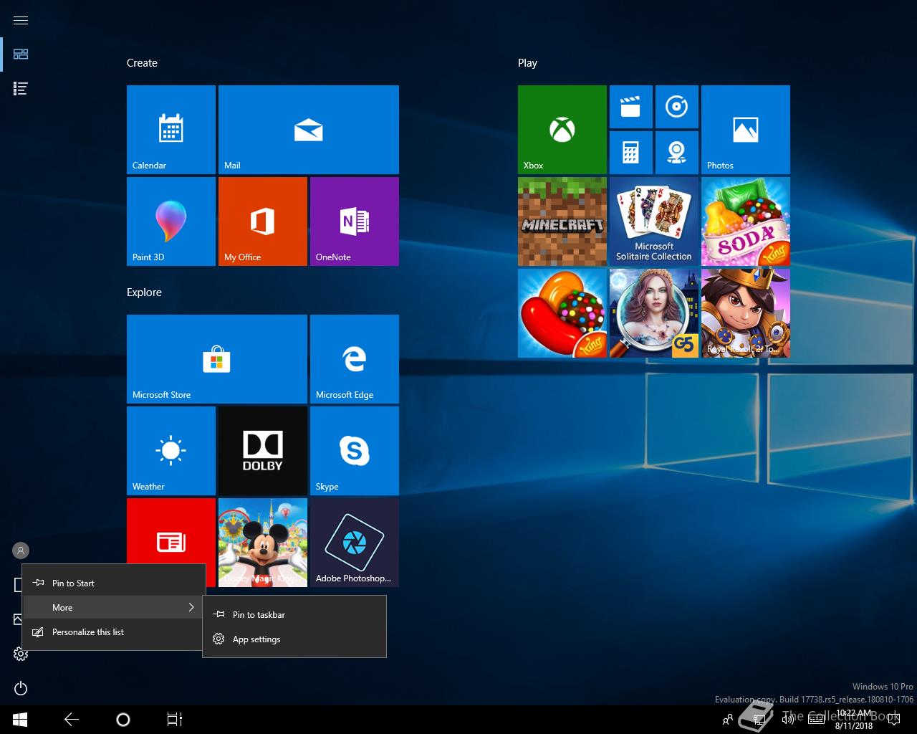The width and height of the screenshot is (917, 734).
Task: Launch Minecraft from its tile
Action: click(562, 221)
